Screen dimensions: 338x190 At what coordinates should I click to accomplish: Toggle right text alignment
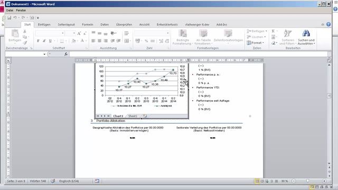click(x=106, y=41)
